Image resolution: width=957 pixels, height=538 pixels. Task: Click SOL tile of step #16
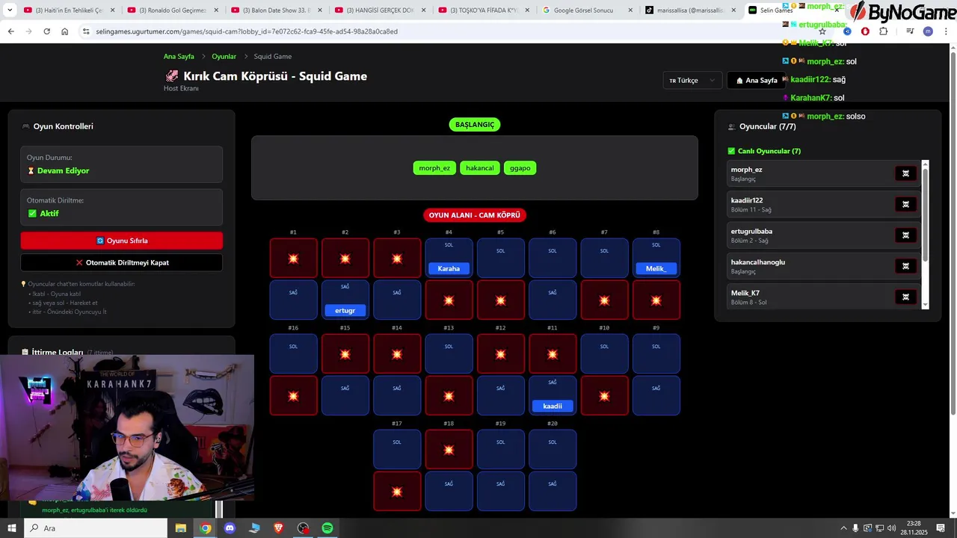293,353
